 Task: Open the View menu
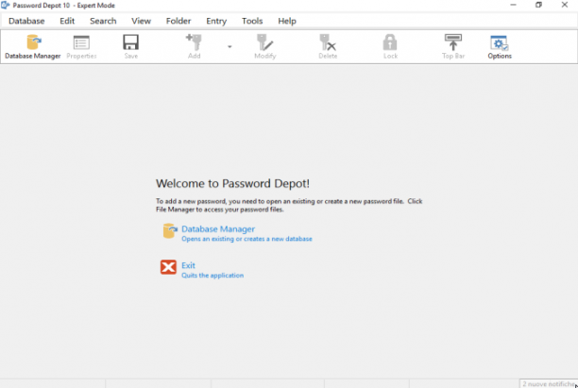point(141,21)
